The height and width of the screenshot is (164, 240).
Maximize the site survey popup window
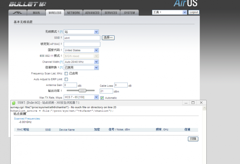193,103
